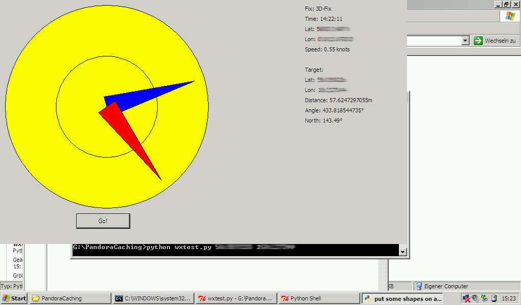Click the Windows flag logo icon

510,16
